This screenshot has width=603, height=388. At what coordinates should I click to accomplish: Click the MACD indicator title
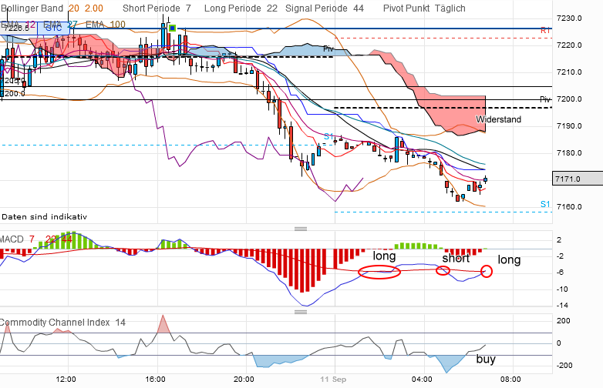pyautogui.click(x=12, y=239)
